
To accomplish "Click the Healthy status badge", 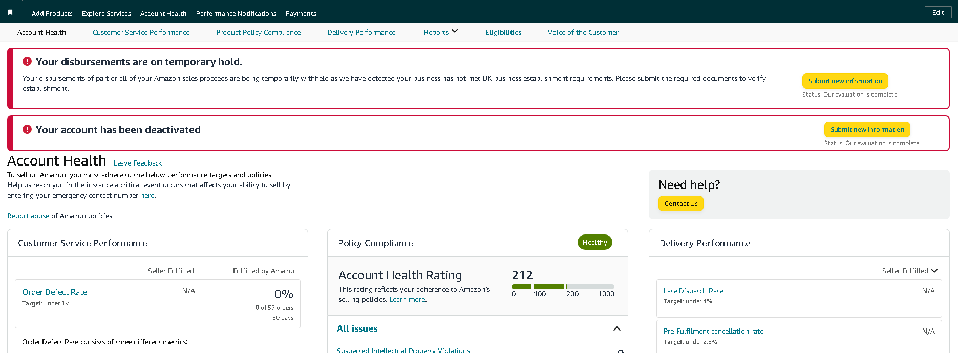I will click(x=595, y=242).
